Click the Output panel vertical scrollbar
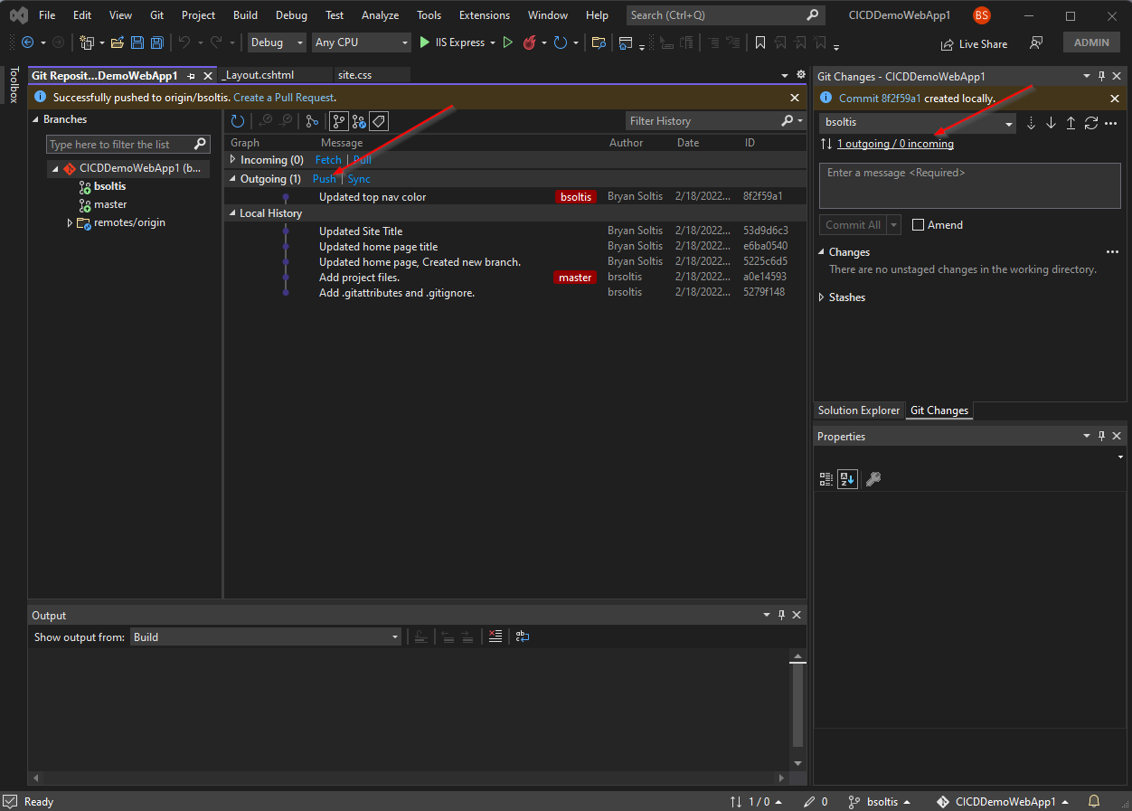 click(x=797, y=705)
